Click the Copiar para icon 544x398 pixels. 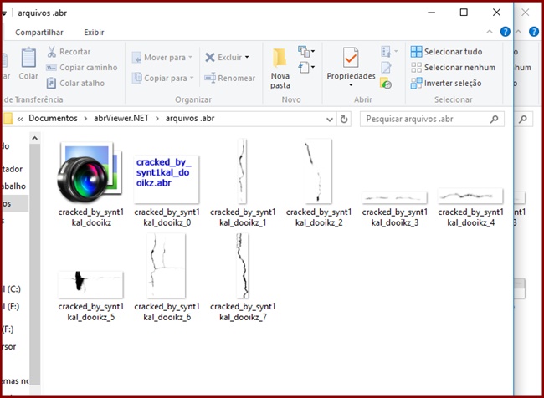point(137,78)
